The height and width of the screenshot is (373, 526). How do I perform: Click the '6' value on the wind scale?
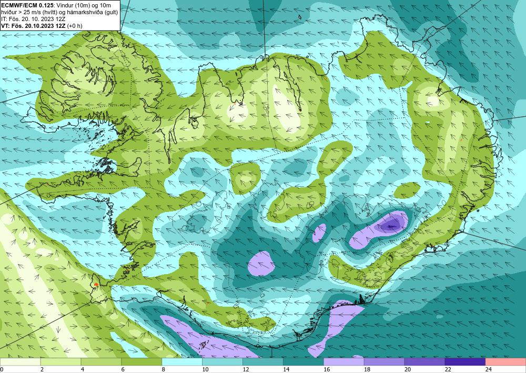(x=123, y=370)
